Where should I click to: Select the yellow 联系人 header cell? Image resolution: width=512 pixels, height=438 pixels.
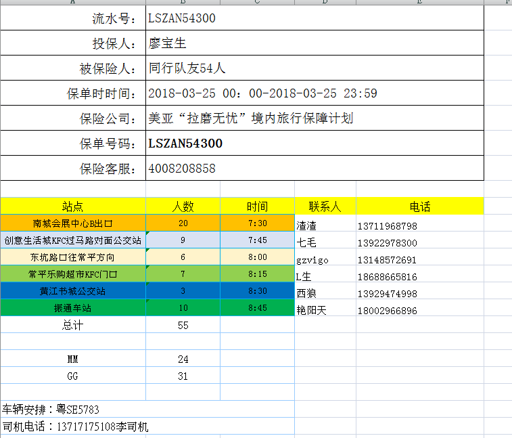pyautogui.click(x=325, y=206)
